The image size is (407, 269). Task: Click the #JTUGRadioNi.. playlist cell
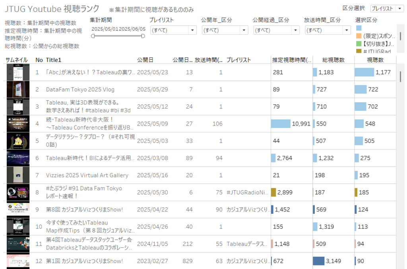click(x=247, y=192)
